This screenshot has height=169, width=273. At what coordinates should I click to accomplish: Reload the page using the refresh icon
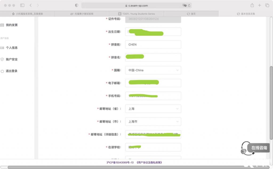click(x=189, y=5)
